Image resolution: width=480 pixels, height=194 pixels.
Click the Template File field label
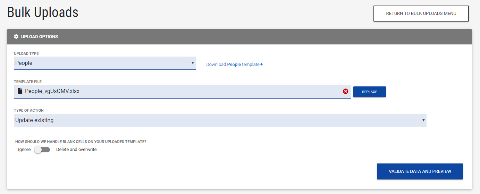(28, 82)
